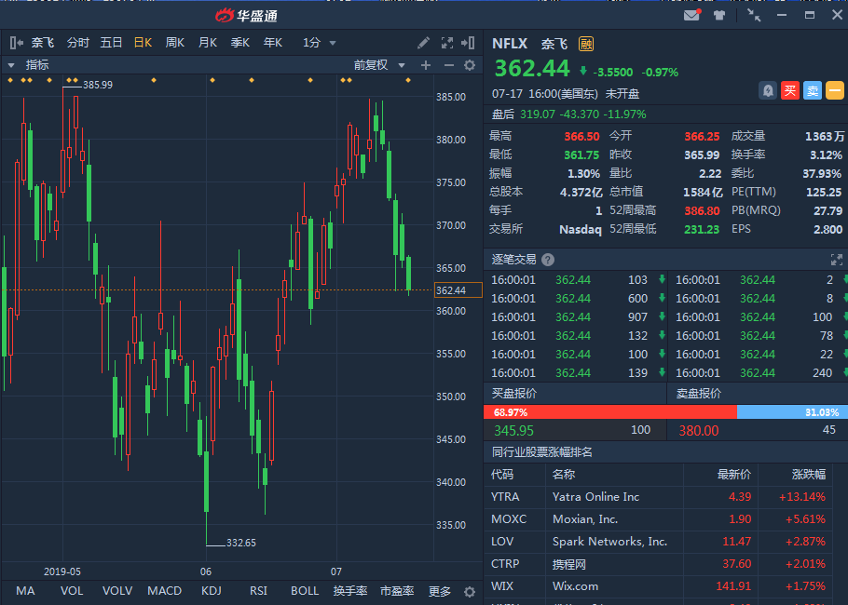The width and height of the screenshot is (848, 605).
Task: Open the mail inbox icon
Action: (691, 15)
